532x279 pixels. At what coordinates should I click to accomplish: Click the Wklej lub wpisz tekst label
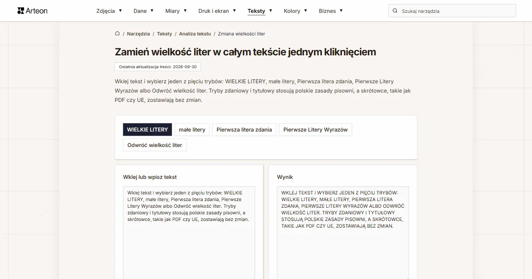tap(150, 177)
